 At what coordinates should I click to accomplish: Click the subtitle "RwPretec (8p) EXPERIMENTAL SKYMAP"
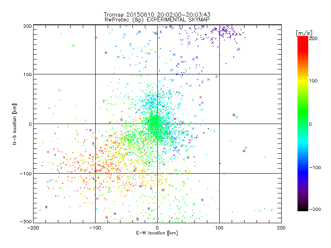[x=157, y=20]
